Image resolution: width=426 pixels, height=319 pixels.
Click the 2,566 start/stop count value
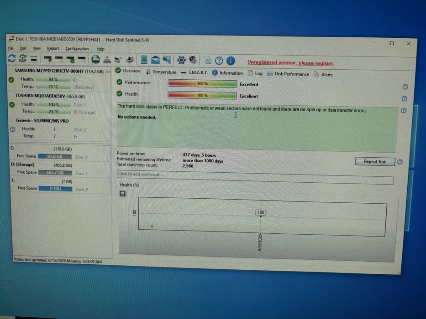pyautogui.click(x=188, y=166)
